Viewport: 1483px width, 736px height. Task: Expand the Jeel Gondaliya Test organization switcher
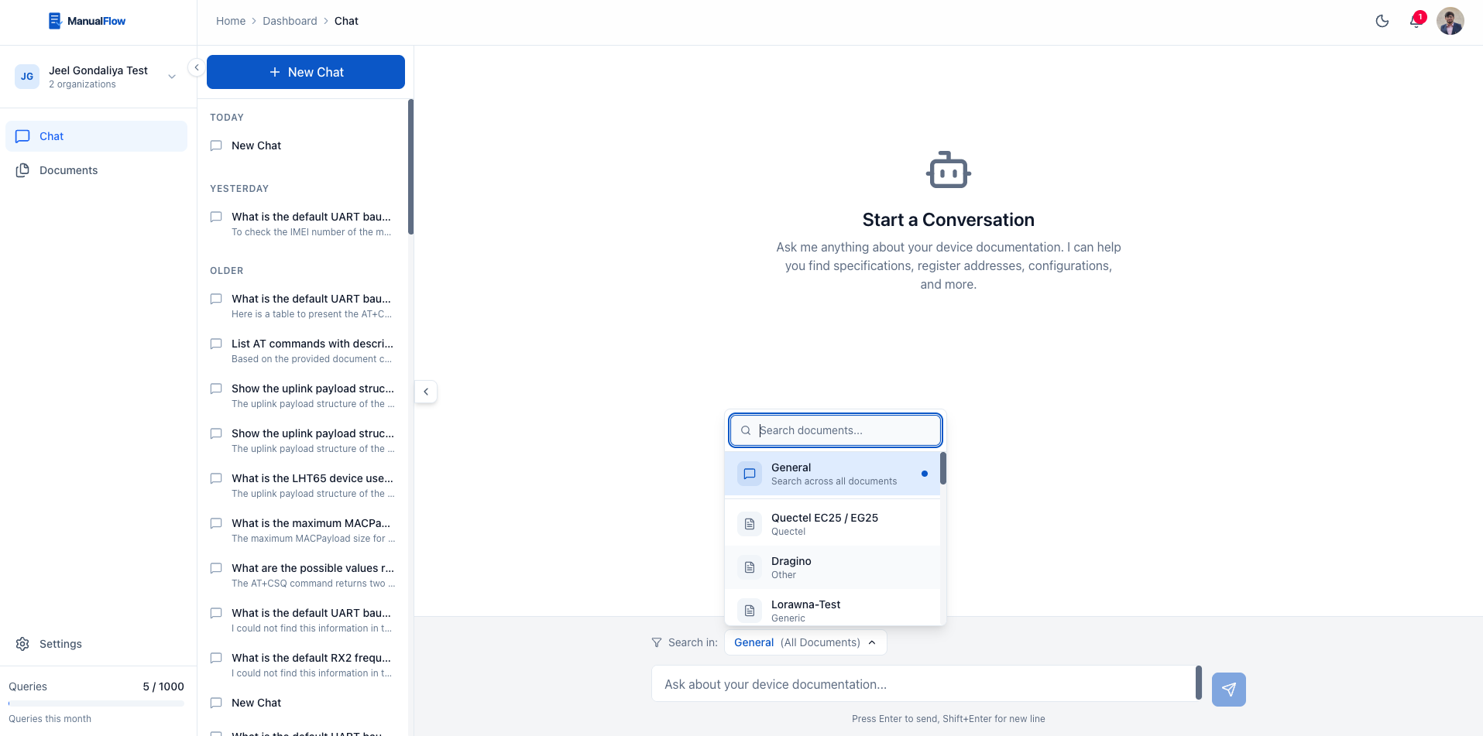tap(171, 76)
